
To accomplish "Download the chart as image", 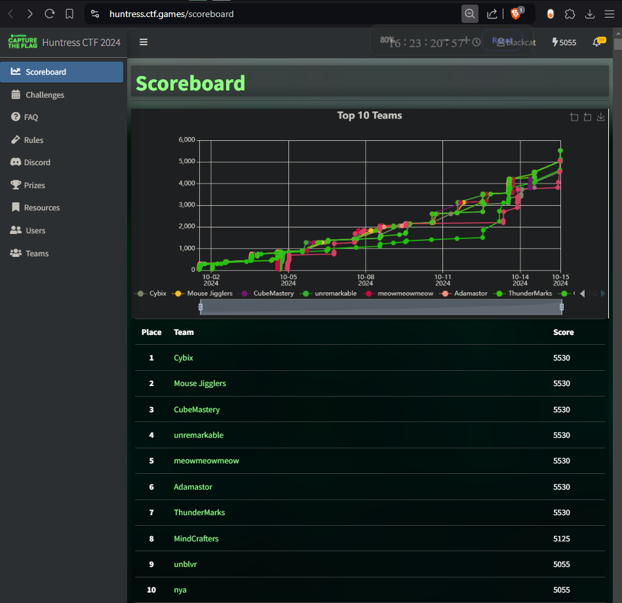I will tap(601, 117).
